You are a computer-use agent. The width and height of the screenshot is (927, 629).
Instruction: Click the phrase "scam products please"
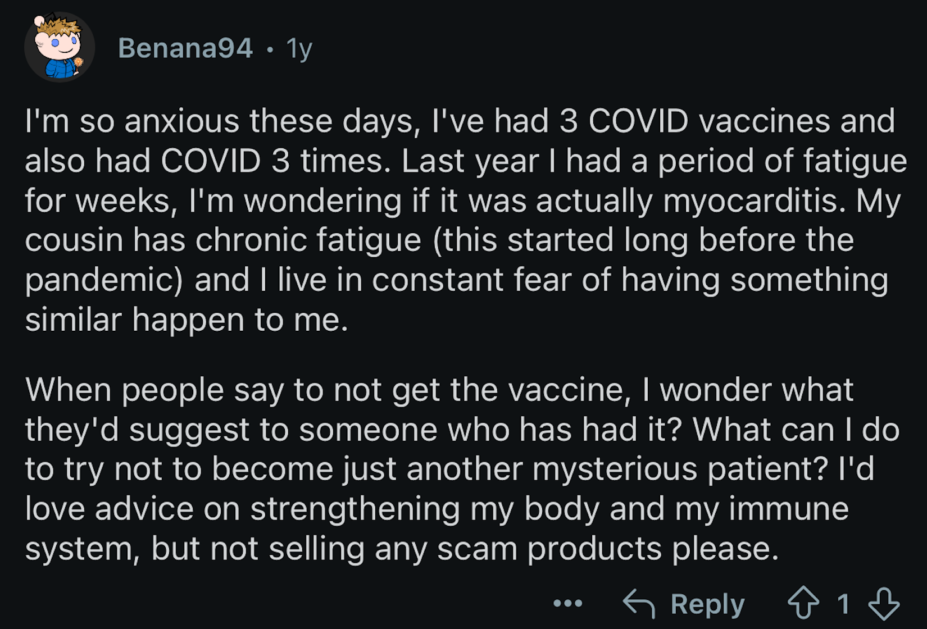click(608, 549)
